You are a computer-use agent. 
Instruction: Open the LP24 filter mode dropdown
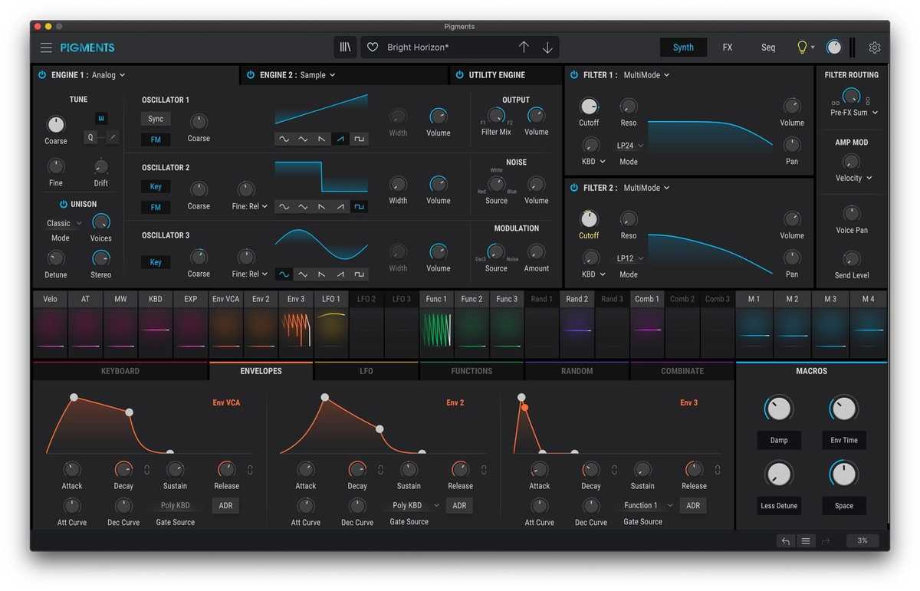point(630,146)
